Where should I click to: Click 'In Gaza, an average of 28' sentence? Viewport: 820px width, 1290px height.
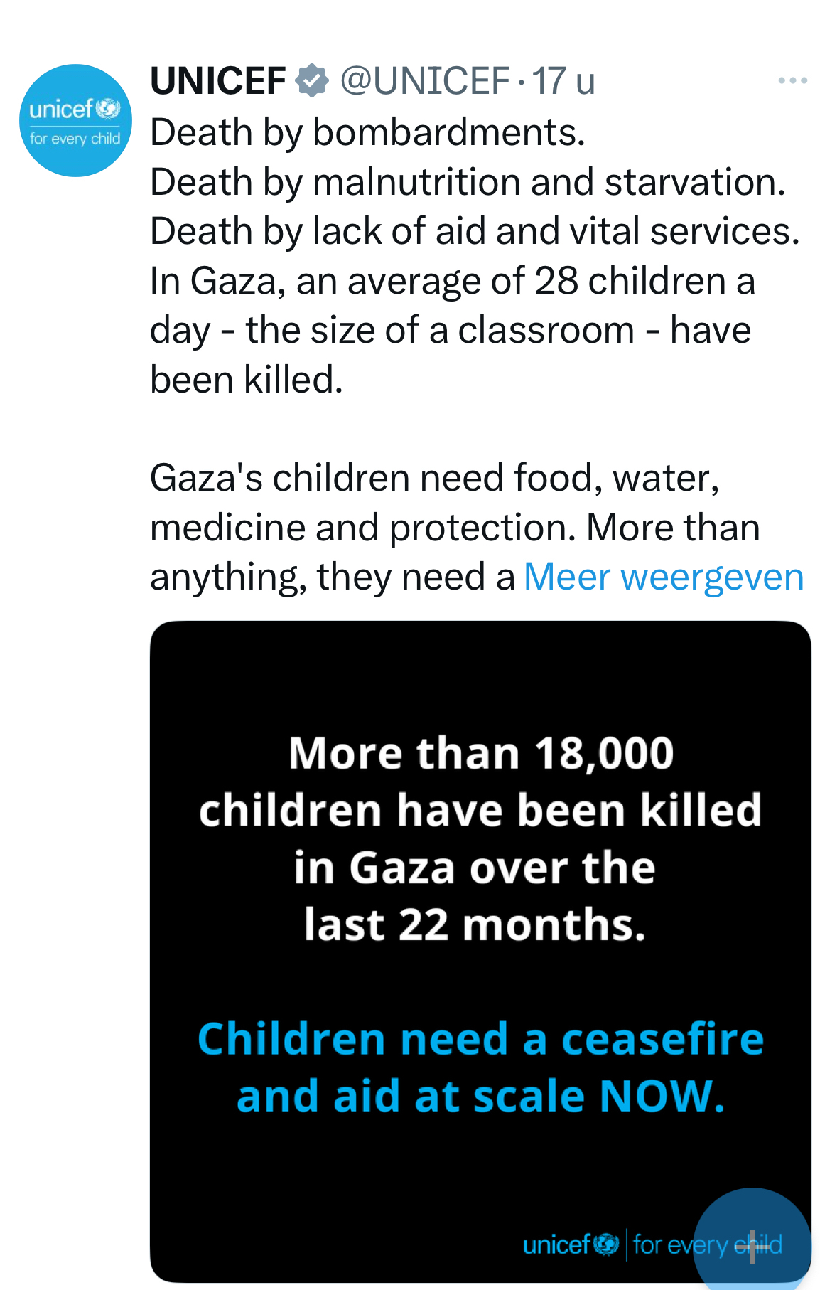pos(452,281)
